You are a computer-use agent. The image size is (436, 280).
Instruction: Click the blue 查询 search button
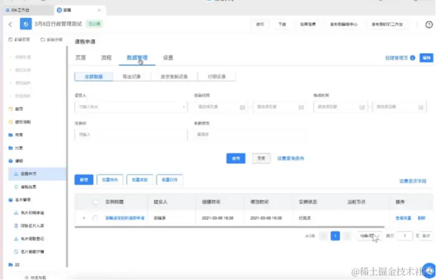pyautogui.click(x=236, y=158)
